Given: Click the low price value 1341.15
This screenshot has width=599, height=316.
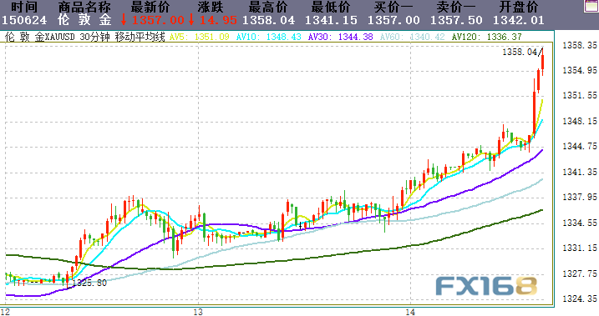Looking at the screenshot, I should (x=331, y=20).
